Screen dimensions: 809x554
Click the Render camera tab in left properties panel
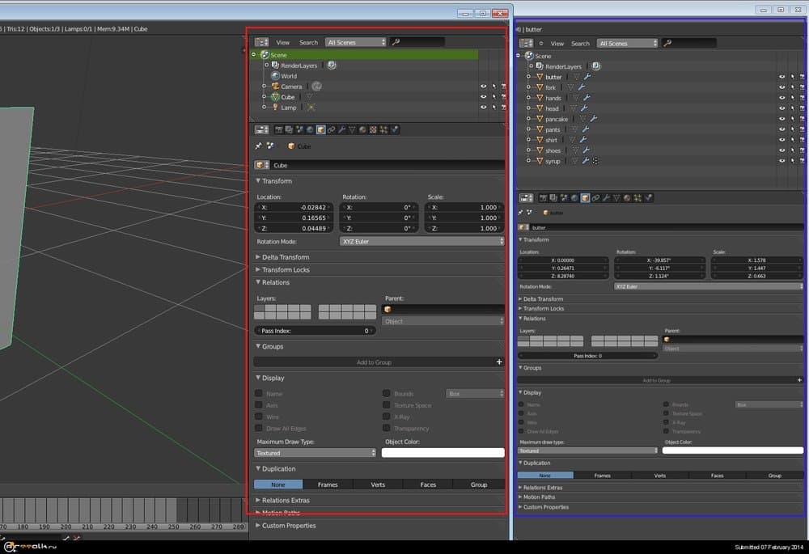coord(279,129)
